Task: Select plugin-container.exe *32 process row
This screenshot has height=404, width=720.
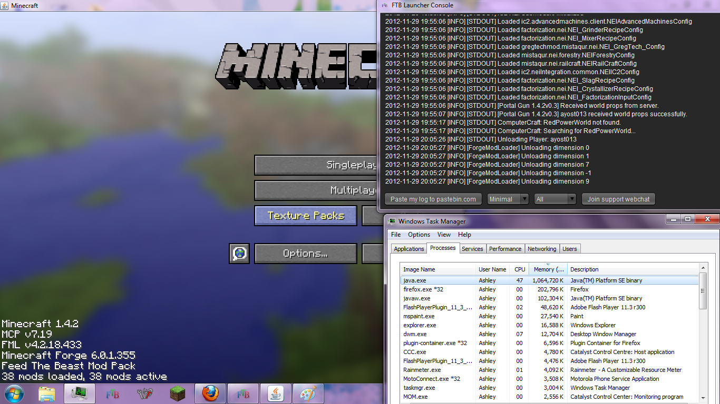Action: coord(549,343)
